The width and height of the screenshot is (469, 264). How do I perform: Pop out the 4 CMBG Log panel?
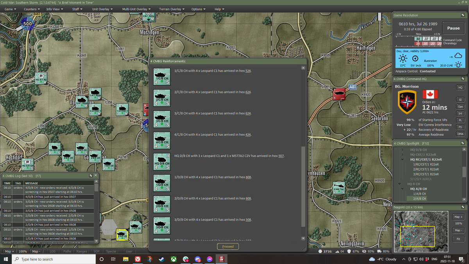coord(91,176)
